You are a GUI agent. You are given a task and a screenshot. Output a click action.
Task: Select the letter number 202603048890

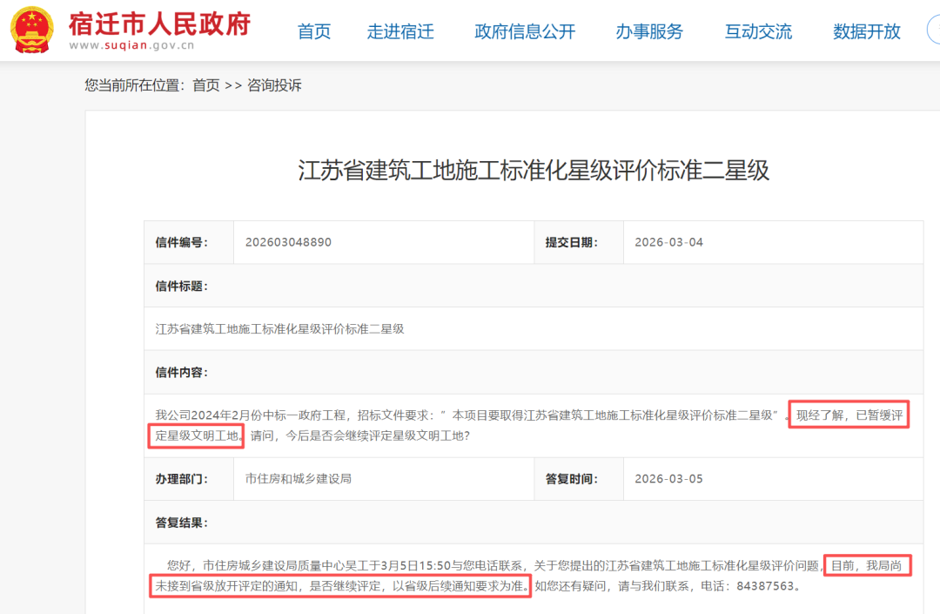tap(287, 241)
